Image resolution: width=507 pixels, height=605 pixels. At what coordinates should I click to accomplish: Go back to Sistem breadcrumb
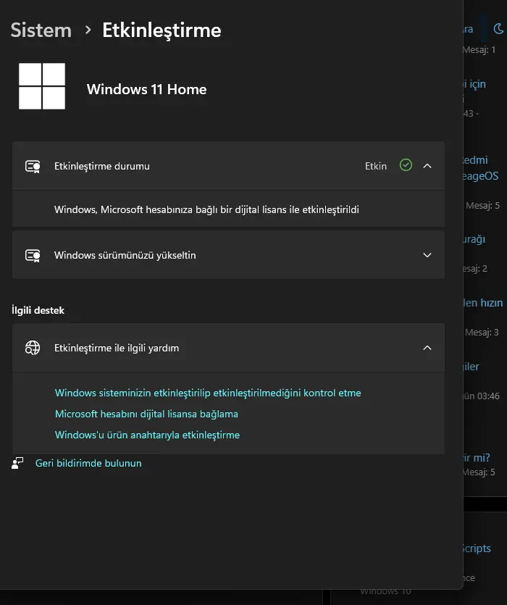(x=41, y=30)
